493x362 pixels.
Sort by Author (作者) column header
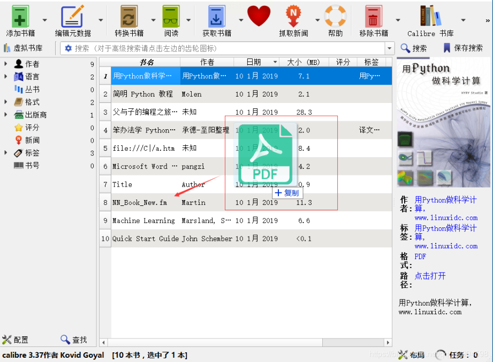point(207,62)
